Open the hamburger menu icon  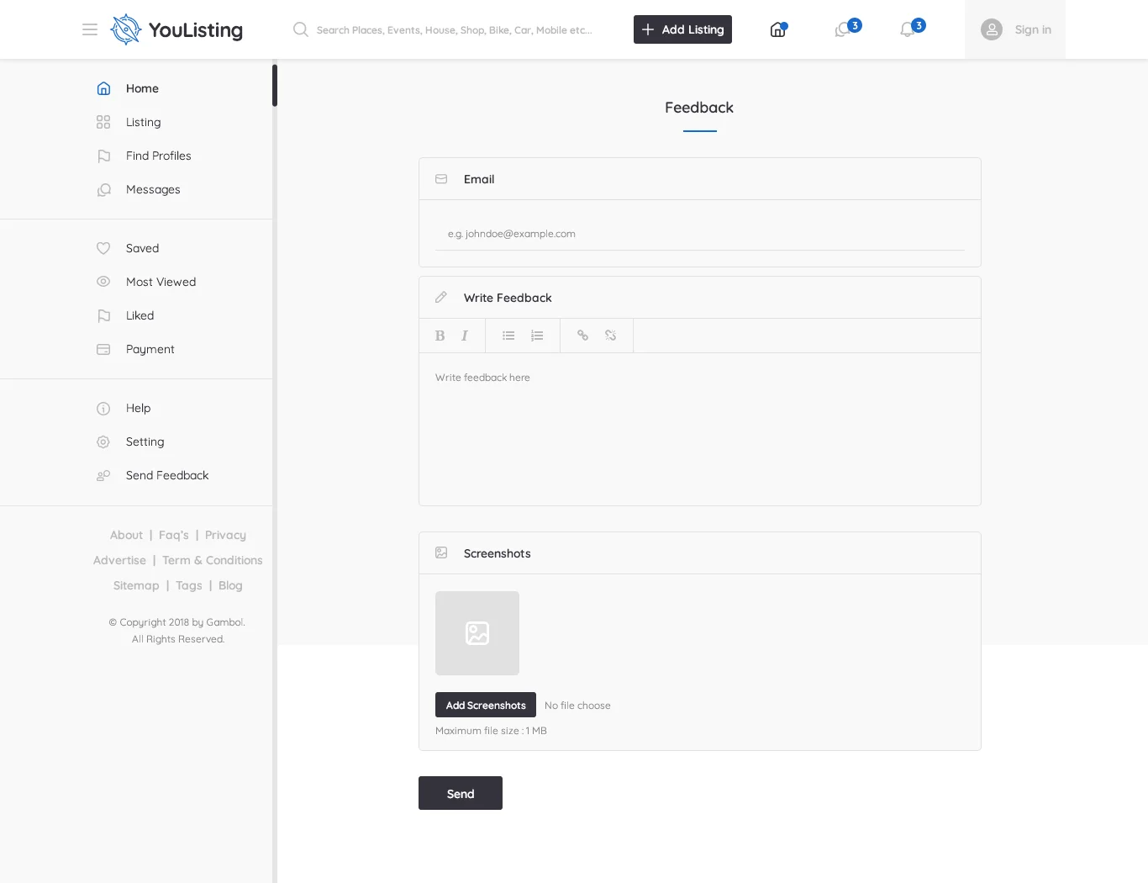click(90, 29)
